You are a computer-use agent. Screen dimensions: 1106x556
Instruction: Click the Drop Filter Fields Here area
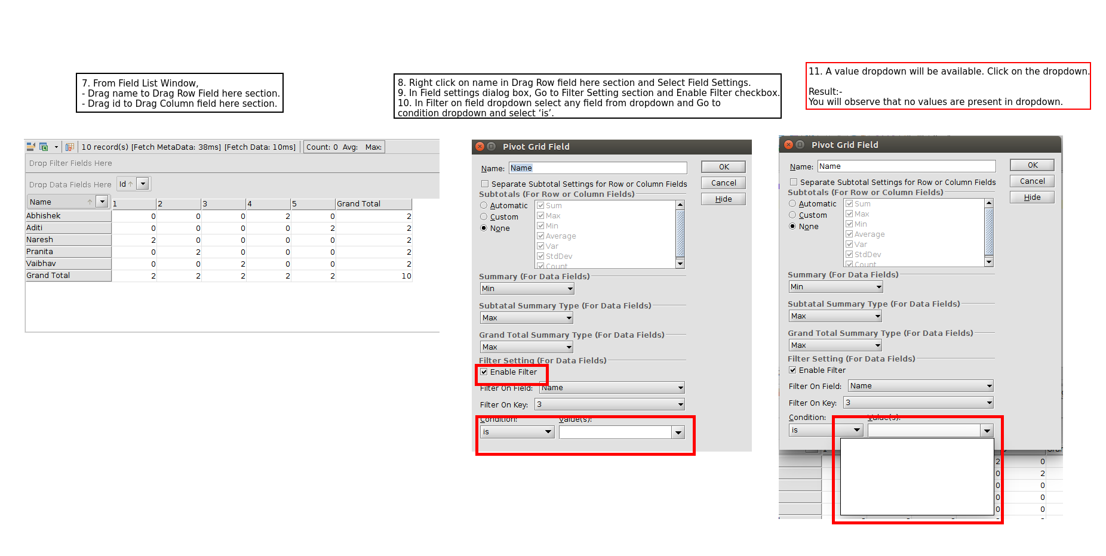click(x=232, y=163)
